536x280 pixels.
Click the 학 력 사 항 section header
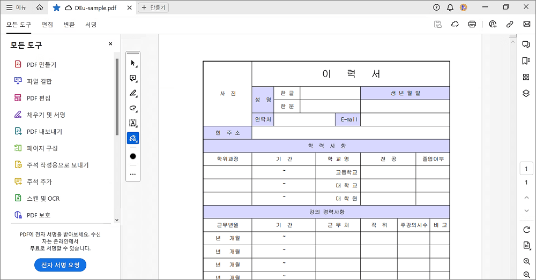click(x=326, y=146)
